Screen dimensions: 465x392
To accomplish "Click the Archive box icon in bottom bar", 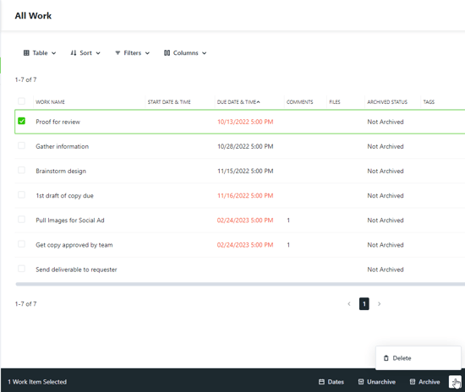I will tap(413, 382).
